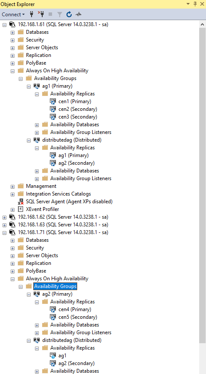Select the cen2 (Secondary) replica icon
This screenshot has width=206, height=374.
point(53,109)
